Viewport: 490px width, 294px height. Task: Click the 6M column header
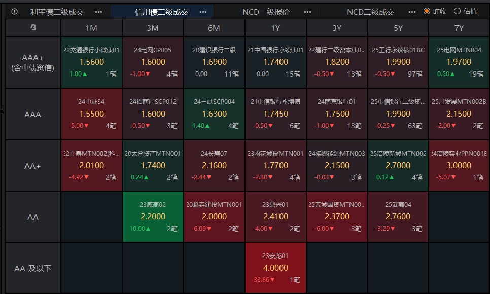214,28
